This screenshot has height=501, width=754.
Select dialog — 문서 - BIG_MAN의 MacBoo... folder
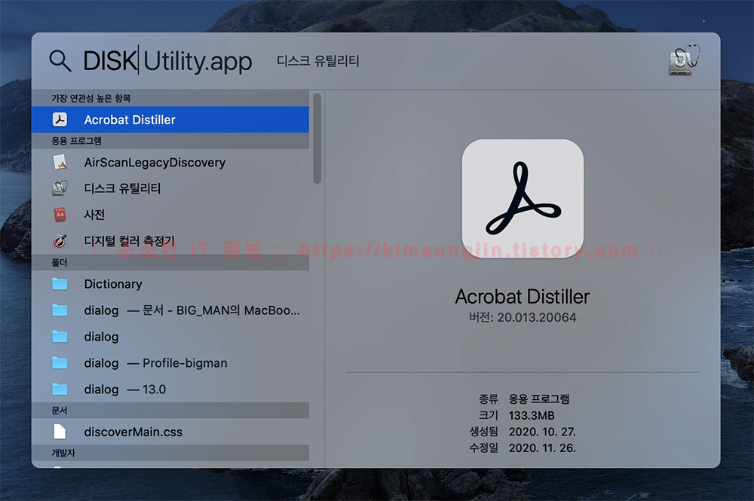[x=170, y=310]
